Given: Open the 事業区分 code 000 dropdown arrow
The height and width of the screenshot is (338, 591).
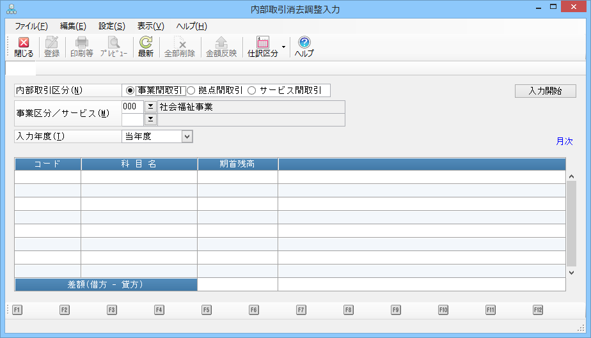Looking at the screenshot, I should (x=151, y=107).
